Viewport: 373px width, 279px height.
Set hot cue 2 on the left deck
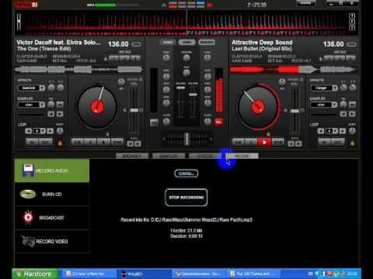click(x=124, y=59)
